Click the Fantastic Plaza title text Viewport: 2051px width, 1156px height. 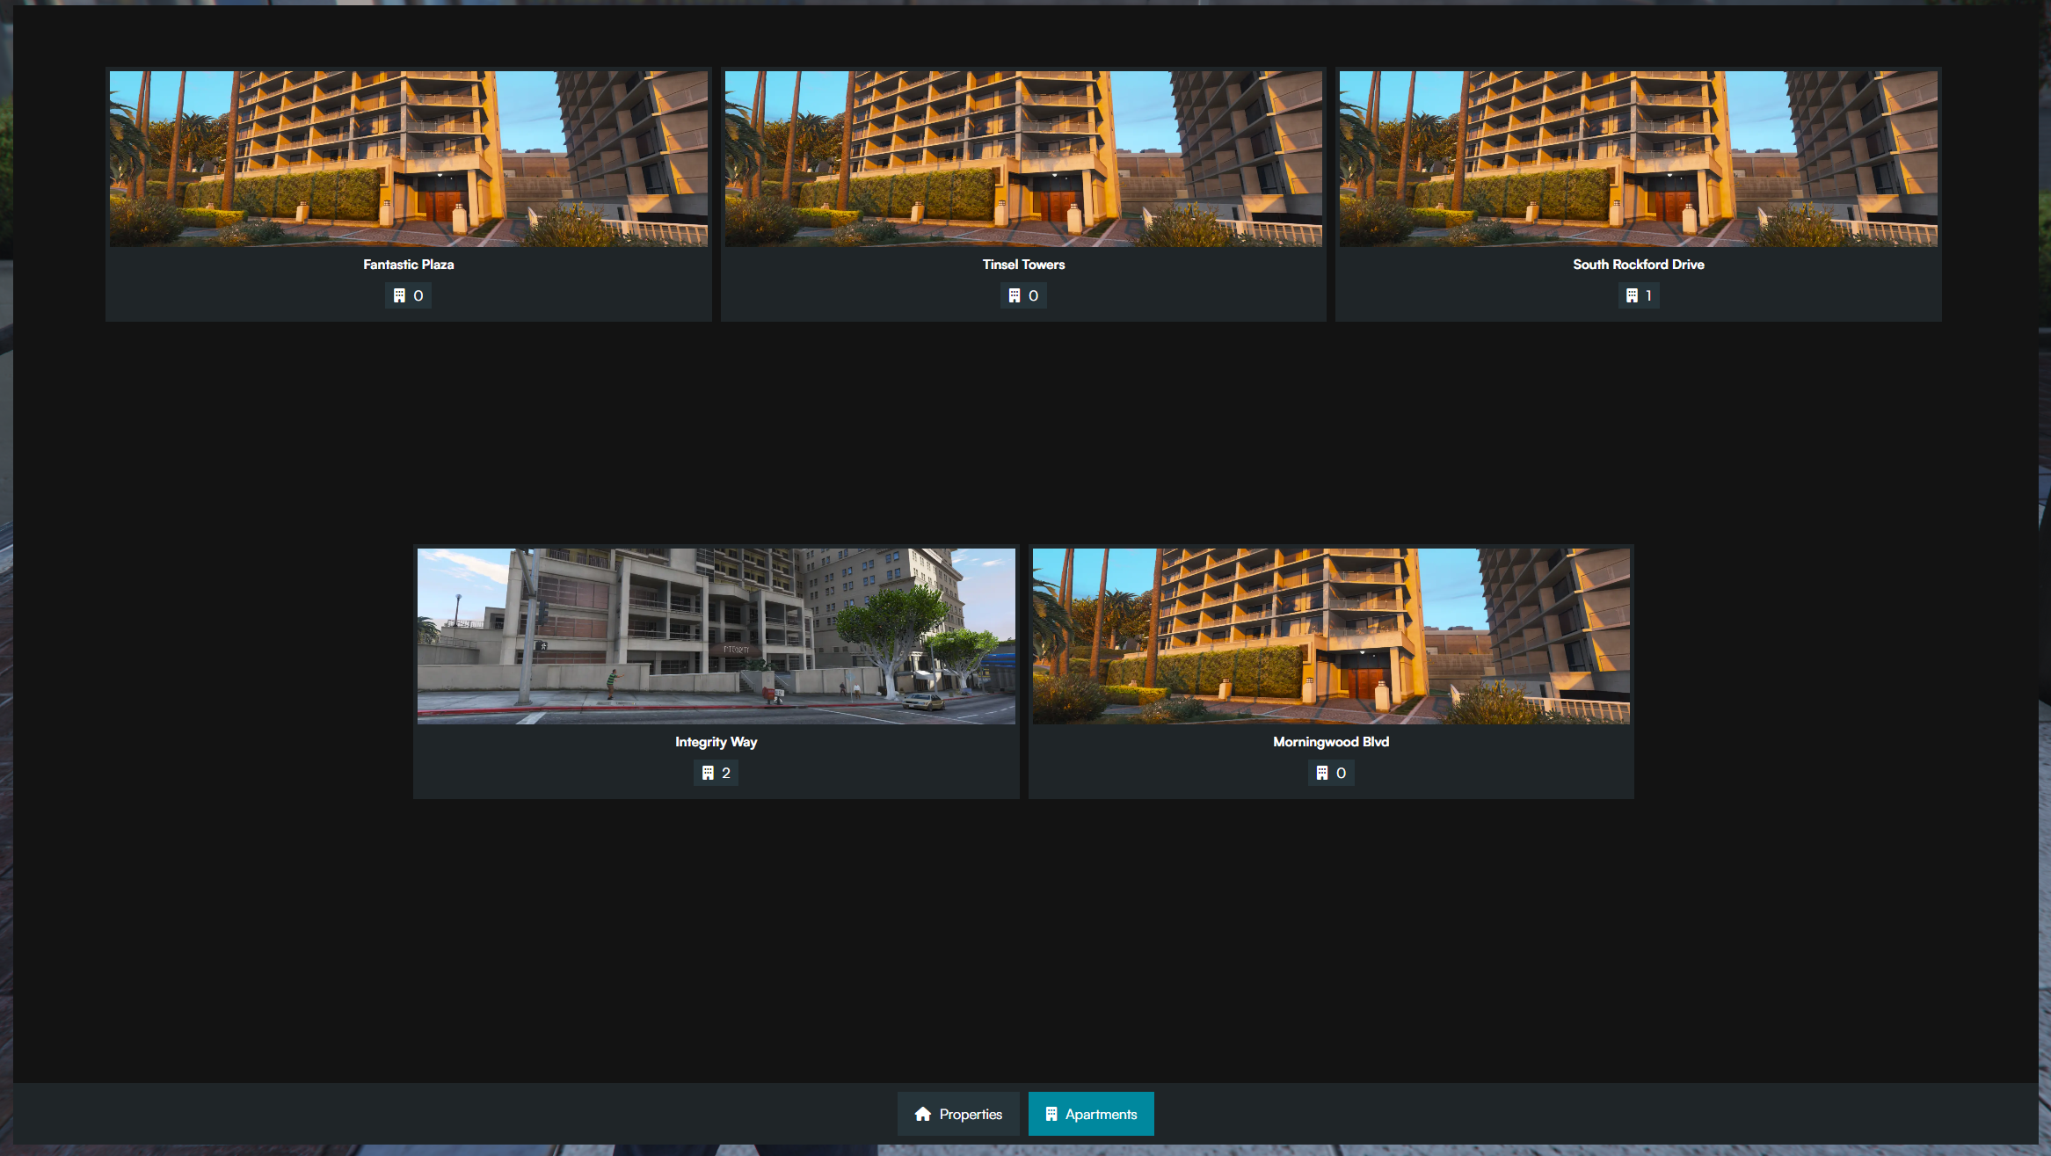[x=409, y=265]
